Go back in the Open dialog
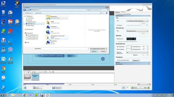The image size is (174, 97). [x=24, y=10]
